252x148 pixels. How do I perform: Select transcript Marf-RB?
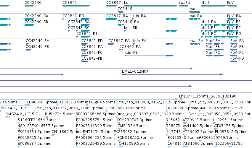[214, 31]
